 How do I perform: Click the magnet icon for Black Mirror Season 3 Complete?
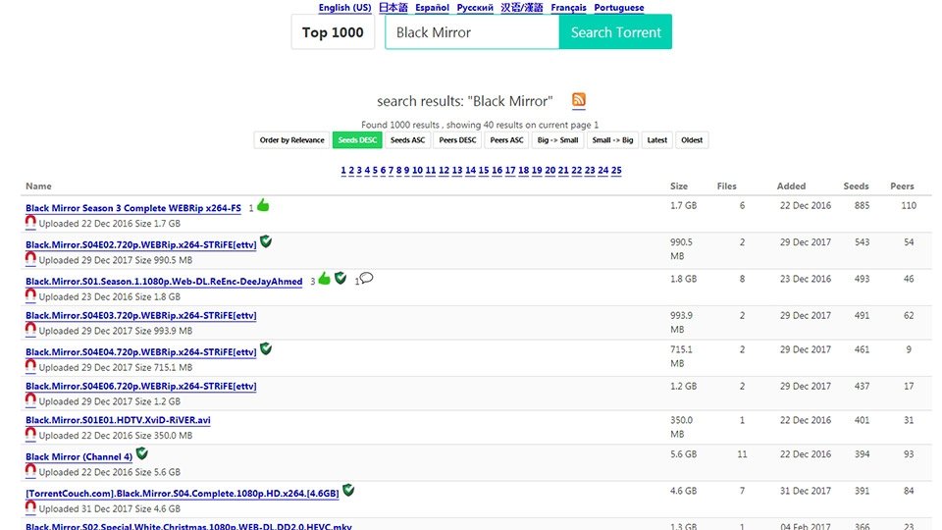[x=30, y=222]
